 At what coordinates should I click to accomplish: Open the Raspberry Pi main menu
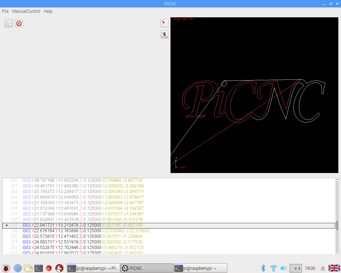click(x=6, y=268)
